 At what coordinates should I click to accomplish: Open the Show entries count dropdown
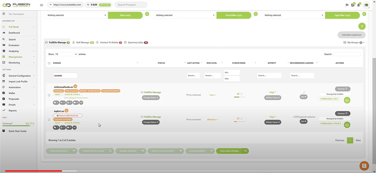(66, 54)
